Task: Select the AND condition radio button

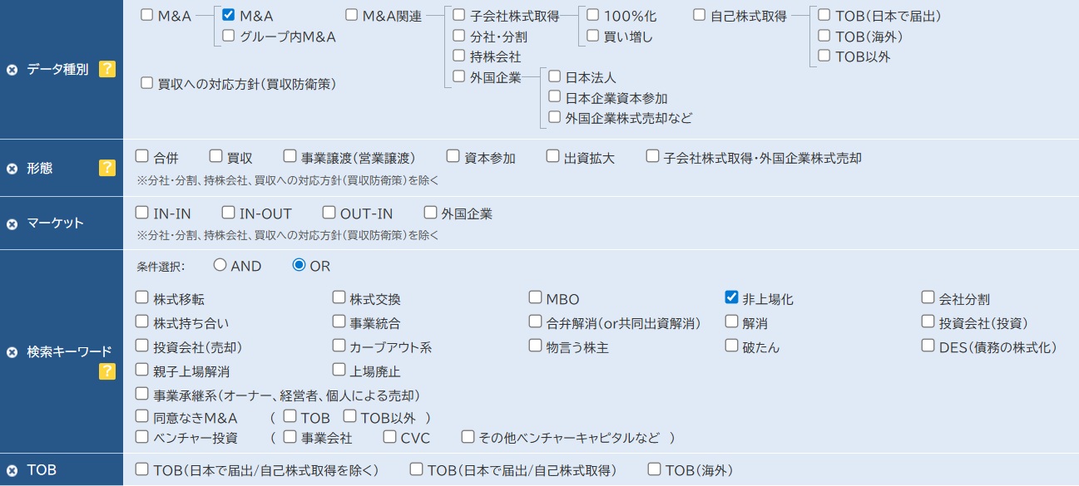Action: click(220, 265)
